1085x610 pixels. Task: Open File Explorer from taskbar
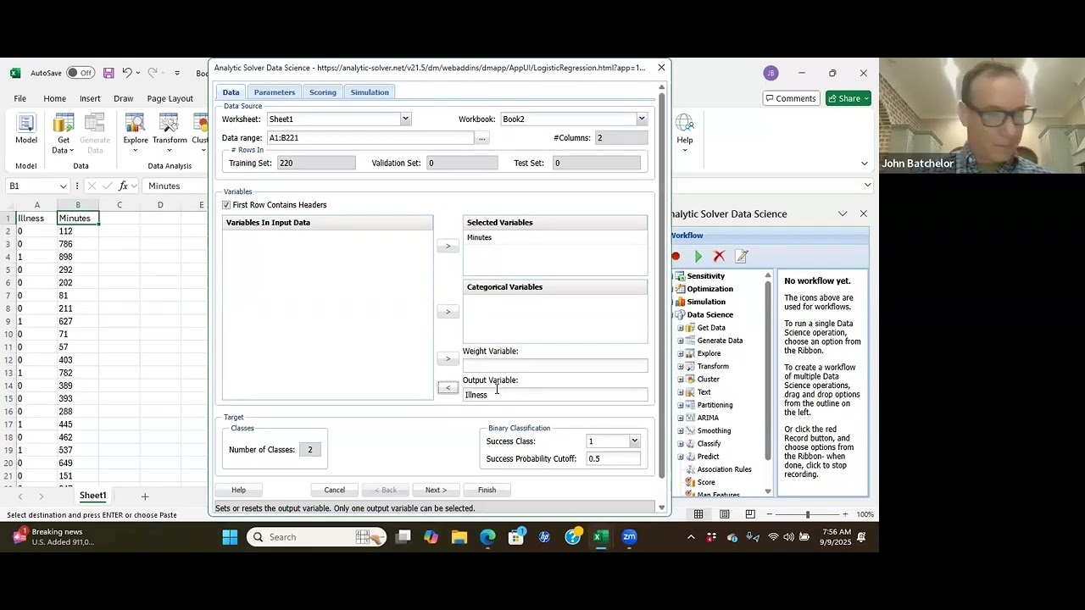[x=459, y=536]
